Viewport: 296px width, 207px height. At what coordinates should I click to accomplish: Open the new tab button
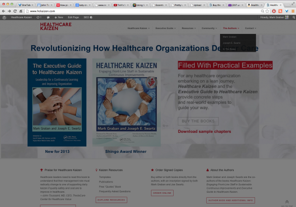pyautogui.click(x=287, y=5)
